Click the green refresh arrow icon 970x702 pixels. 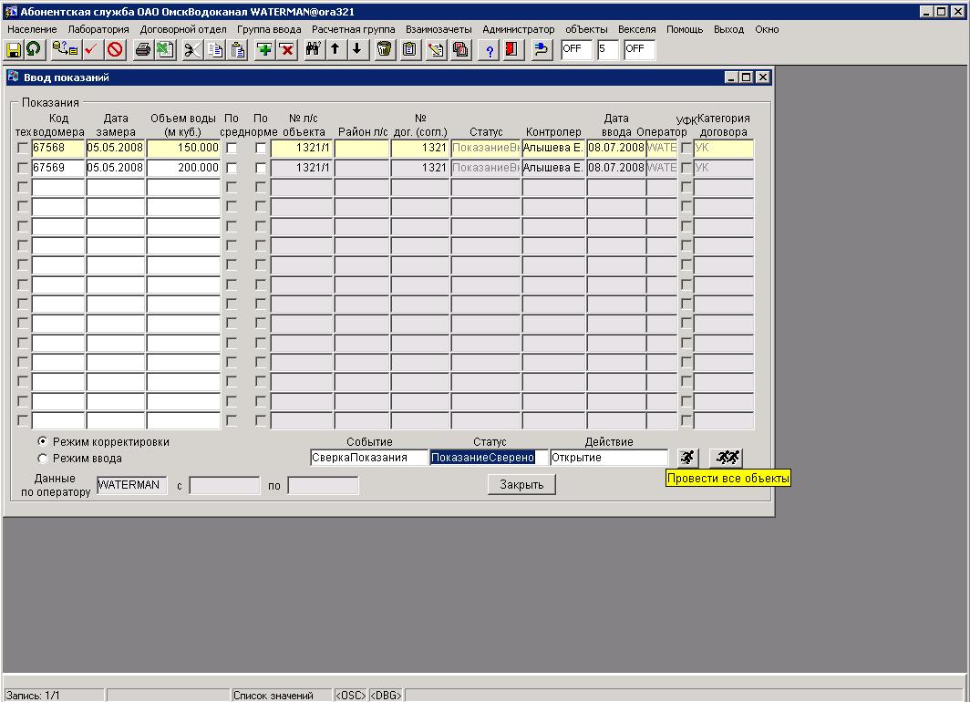pyautogui.click(x=33, y=49)
